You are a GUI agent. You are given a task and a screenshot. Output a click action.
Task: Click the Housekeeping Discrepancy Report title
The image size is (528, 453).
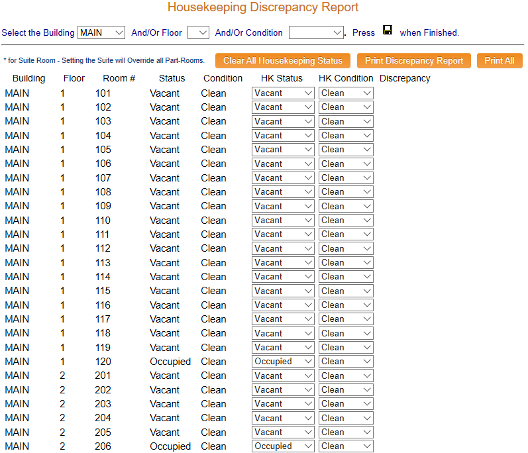click(x=263, y=7)
